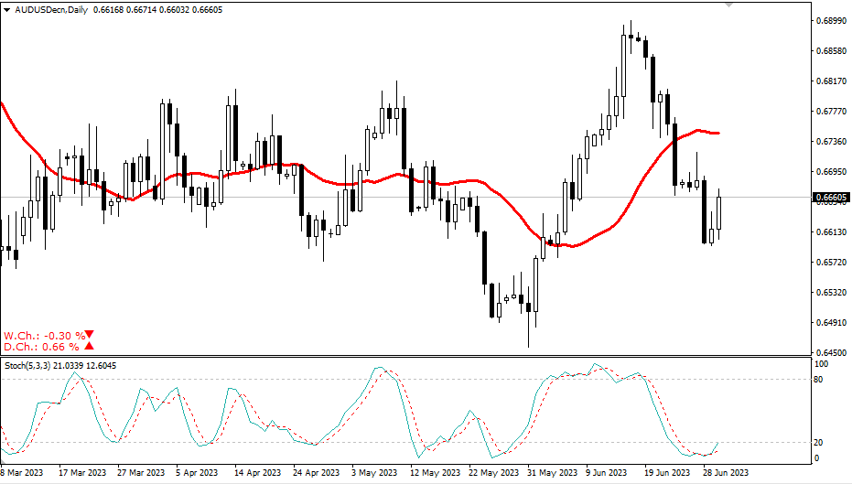The height and width of the screenshot is (484, 852).
Task: Click the stochastic 80 level label
Action: (x=820, y=379)
